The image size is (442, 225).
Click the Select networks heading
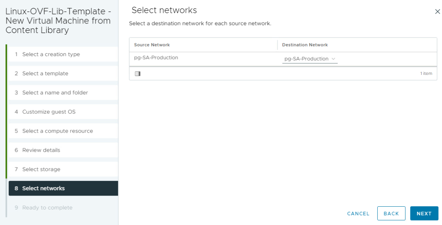(165, 10)
